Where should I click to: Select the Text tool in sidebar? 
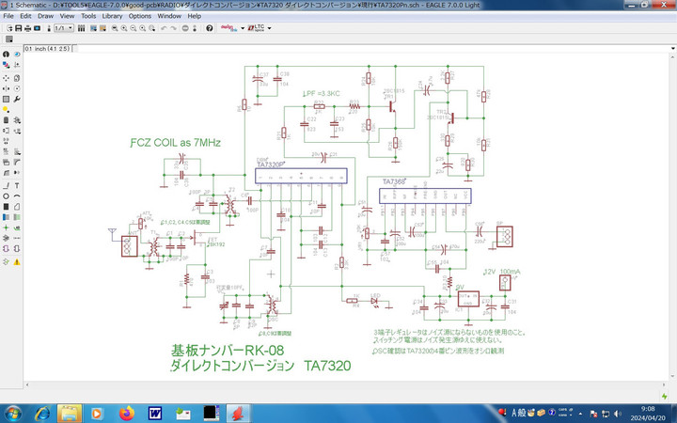coord(17,184)
